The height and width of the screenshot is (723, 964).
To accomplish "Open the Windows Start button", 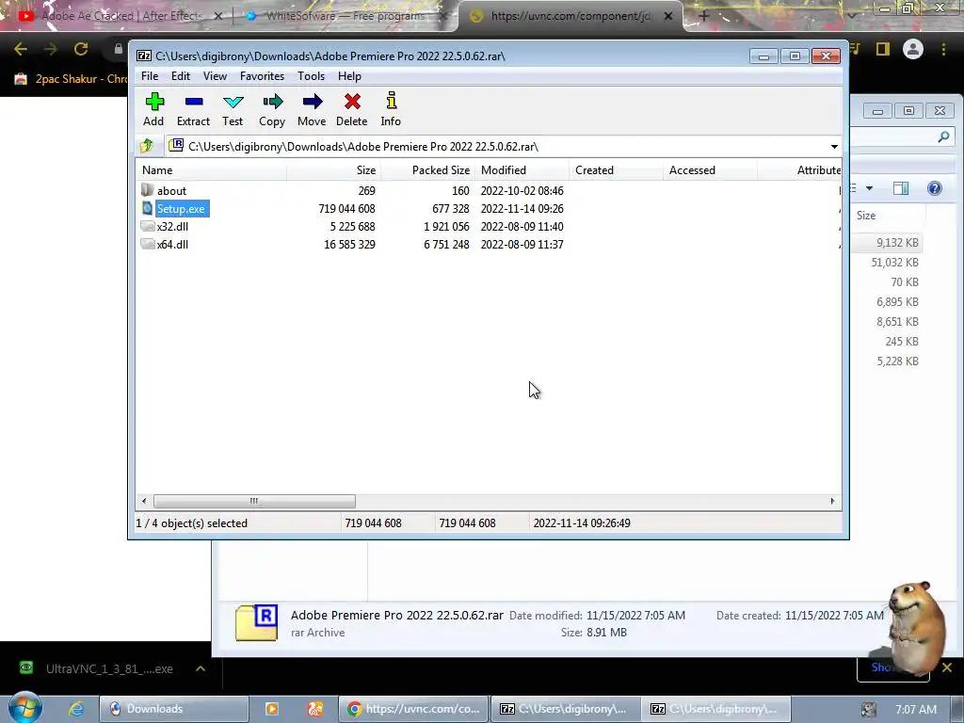I will (24, 708).
